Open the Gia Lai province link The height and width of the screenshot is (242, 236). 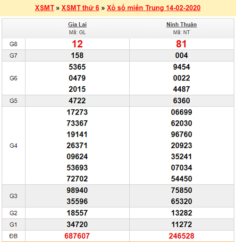pyautogui.click(x=77, y=25)
